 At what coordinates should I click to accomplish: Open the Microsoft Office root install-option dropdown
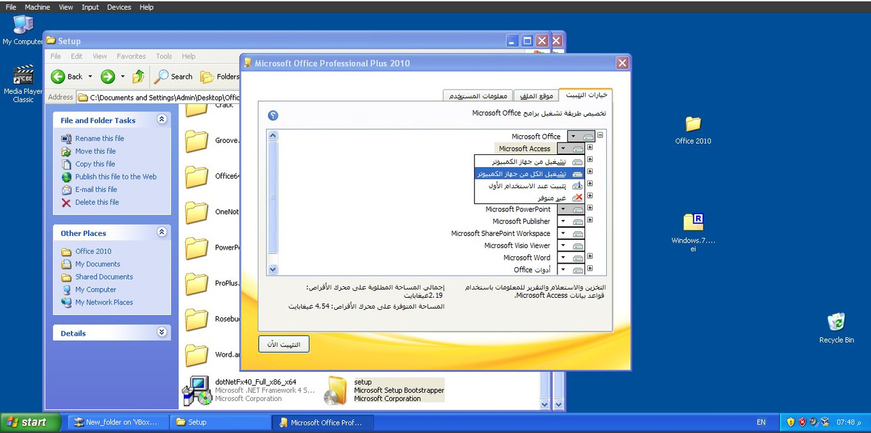coord(580,137)
